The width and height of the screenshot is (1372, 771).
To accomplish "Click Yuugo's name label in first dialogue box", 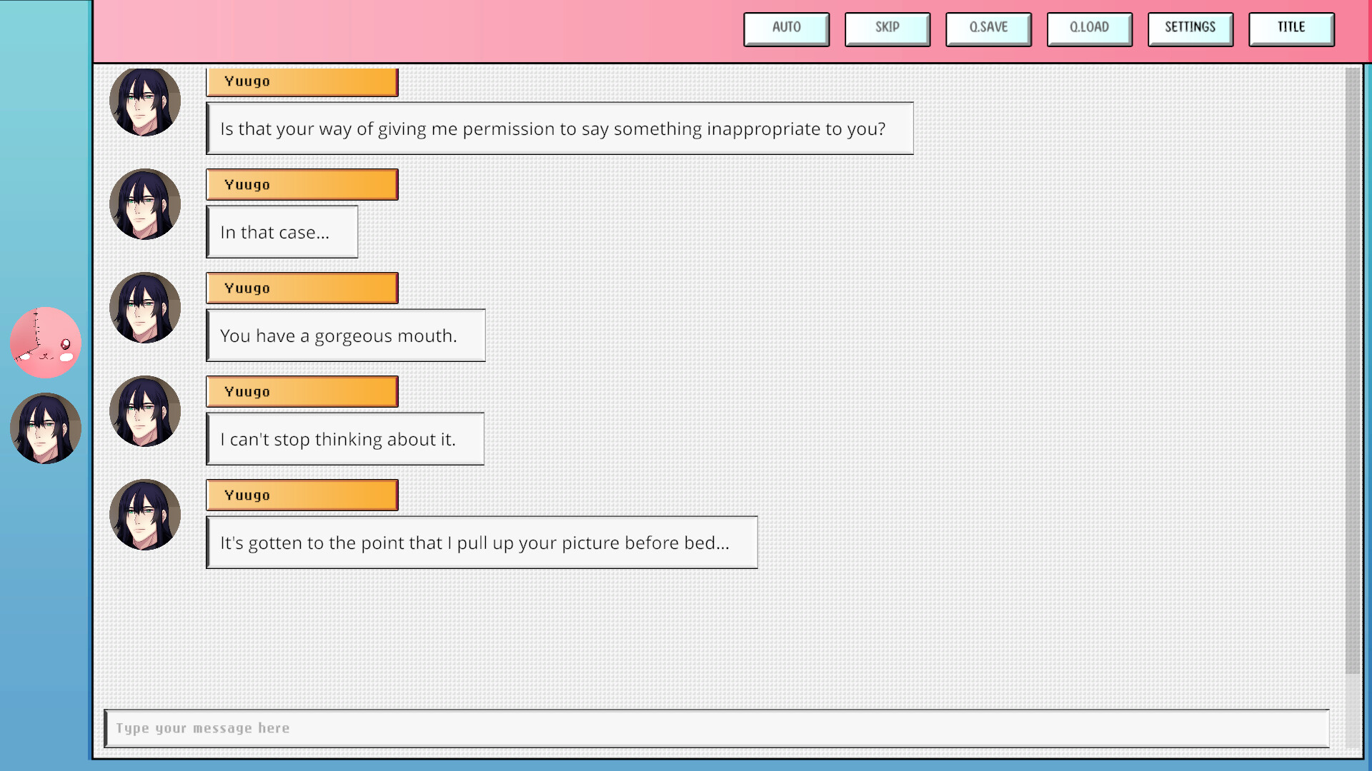I will 301,80.
